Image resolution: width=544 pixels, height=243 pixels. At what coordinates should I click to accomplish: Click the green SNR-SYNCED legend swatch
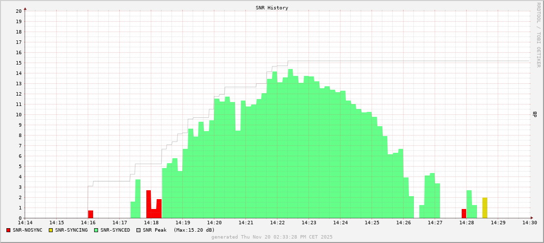[96, 230]
